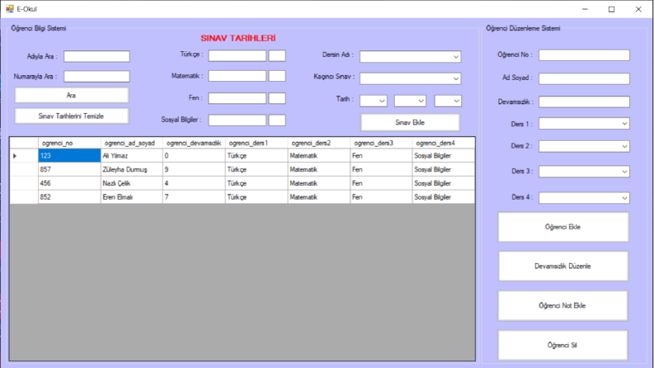
Task: Open the last Tarih dropdown
Action: [x=448, y=101]
